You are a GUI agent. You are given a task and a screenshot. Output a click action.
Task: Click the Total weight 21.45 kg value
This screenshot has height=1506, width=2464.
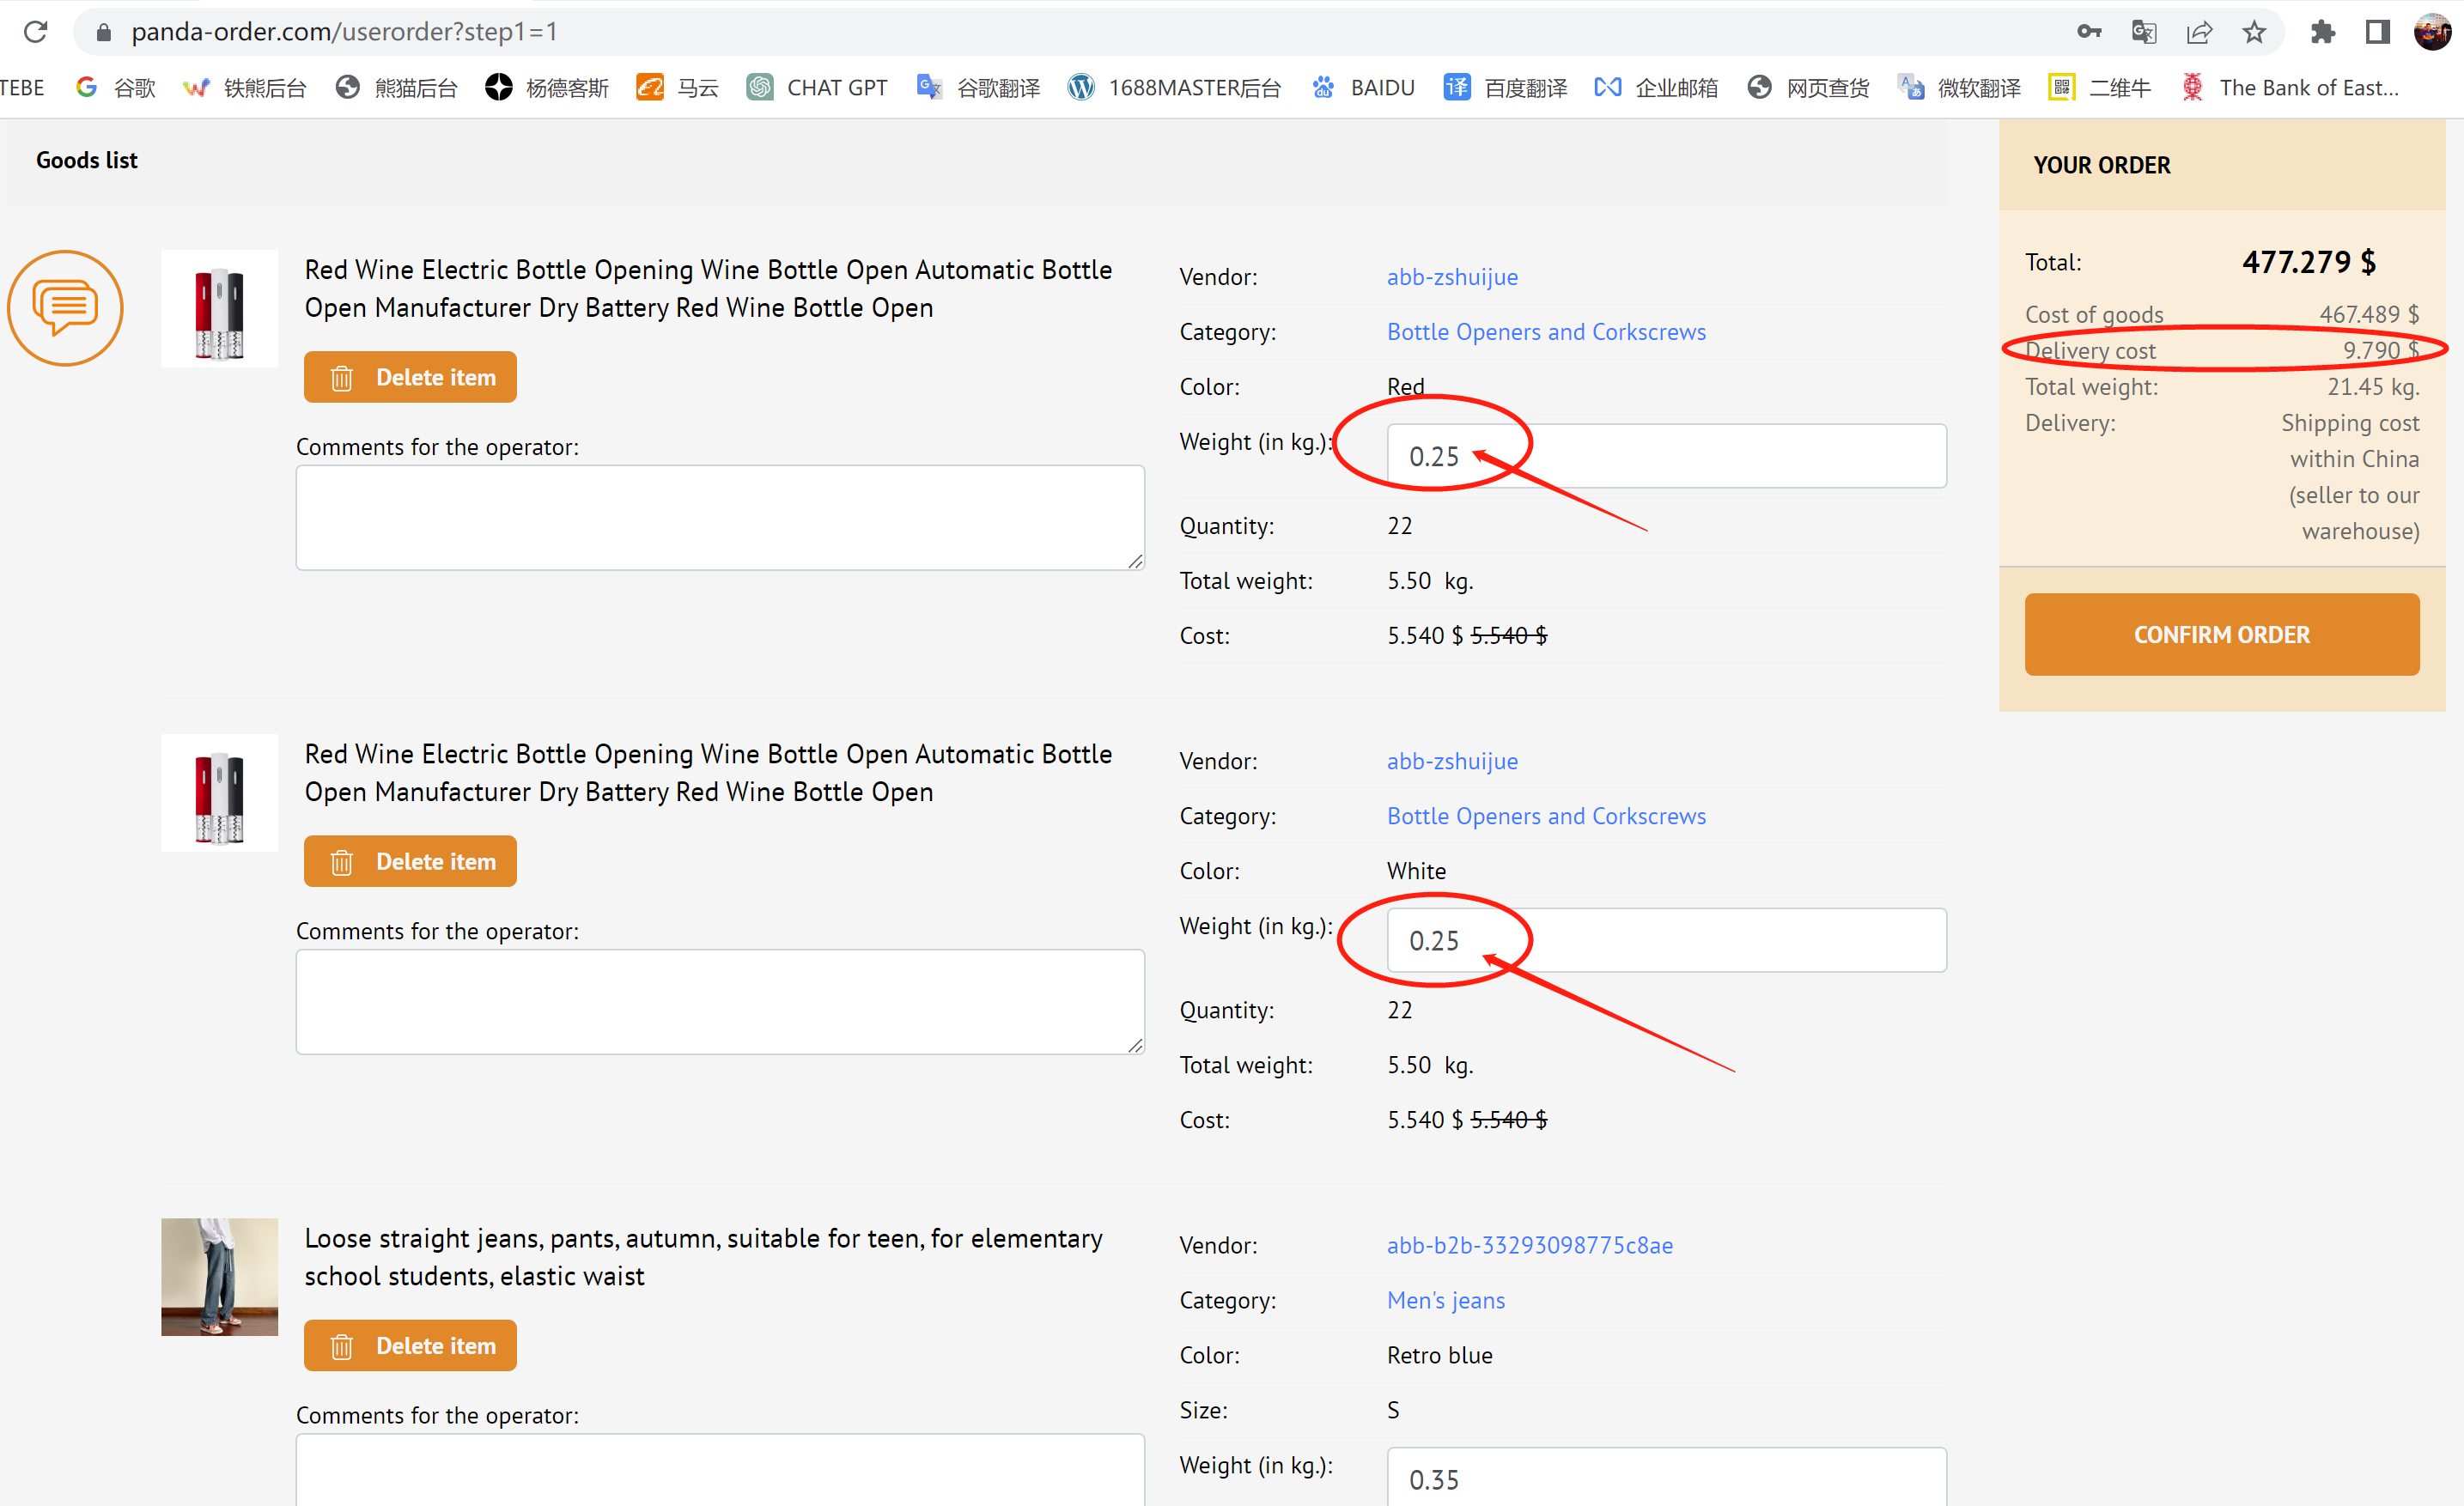pos(2373,386)
